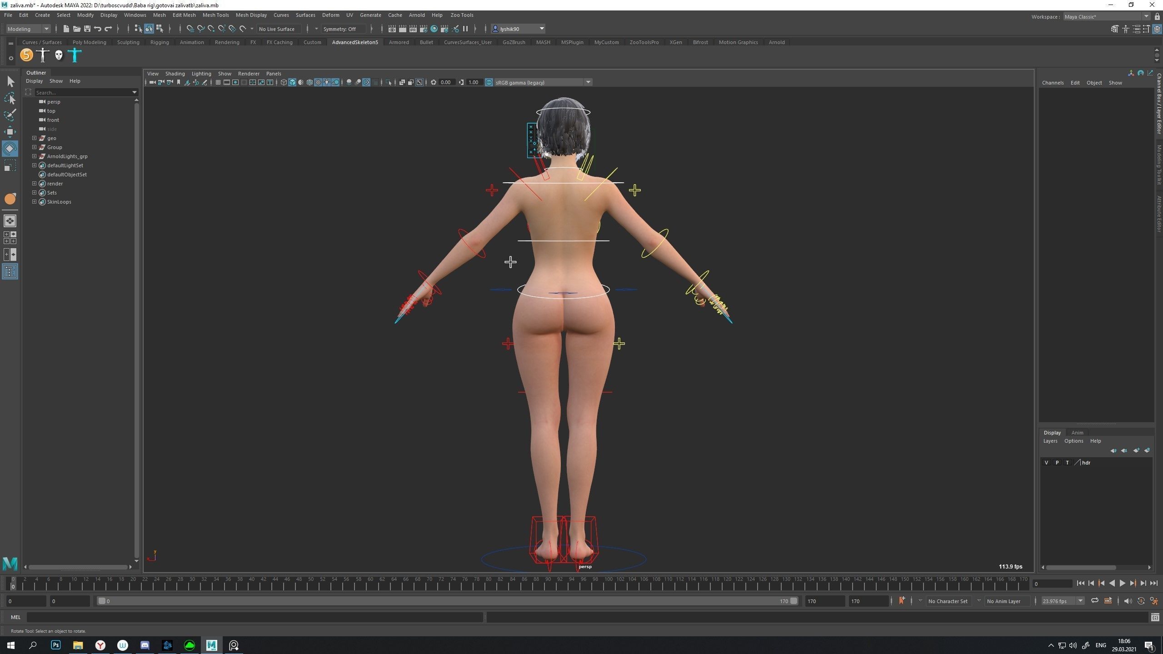
Task: Pause viewport with the pause icon
Action: [x=465, y=29]
